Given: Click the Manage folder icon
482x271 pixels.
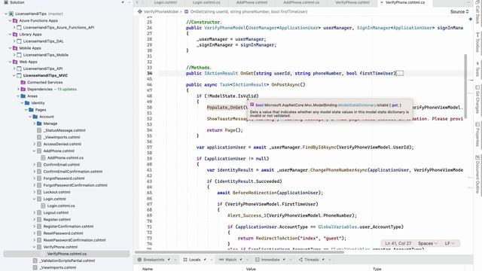Looking at the screenshot, I should pos(39,123).
